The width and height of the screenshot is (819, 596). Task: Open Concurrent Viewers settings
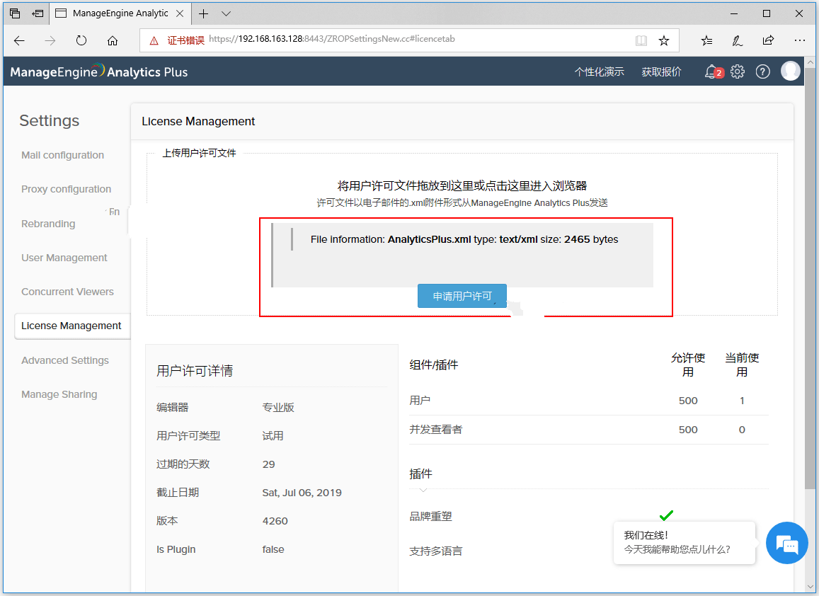(67, 292)
